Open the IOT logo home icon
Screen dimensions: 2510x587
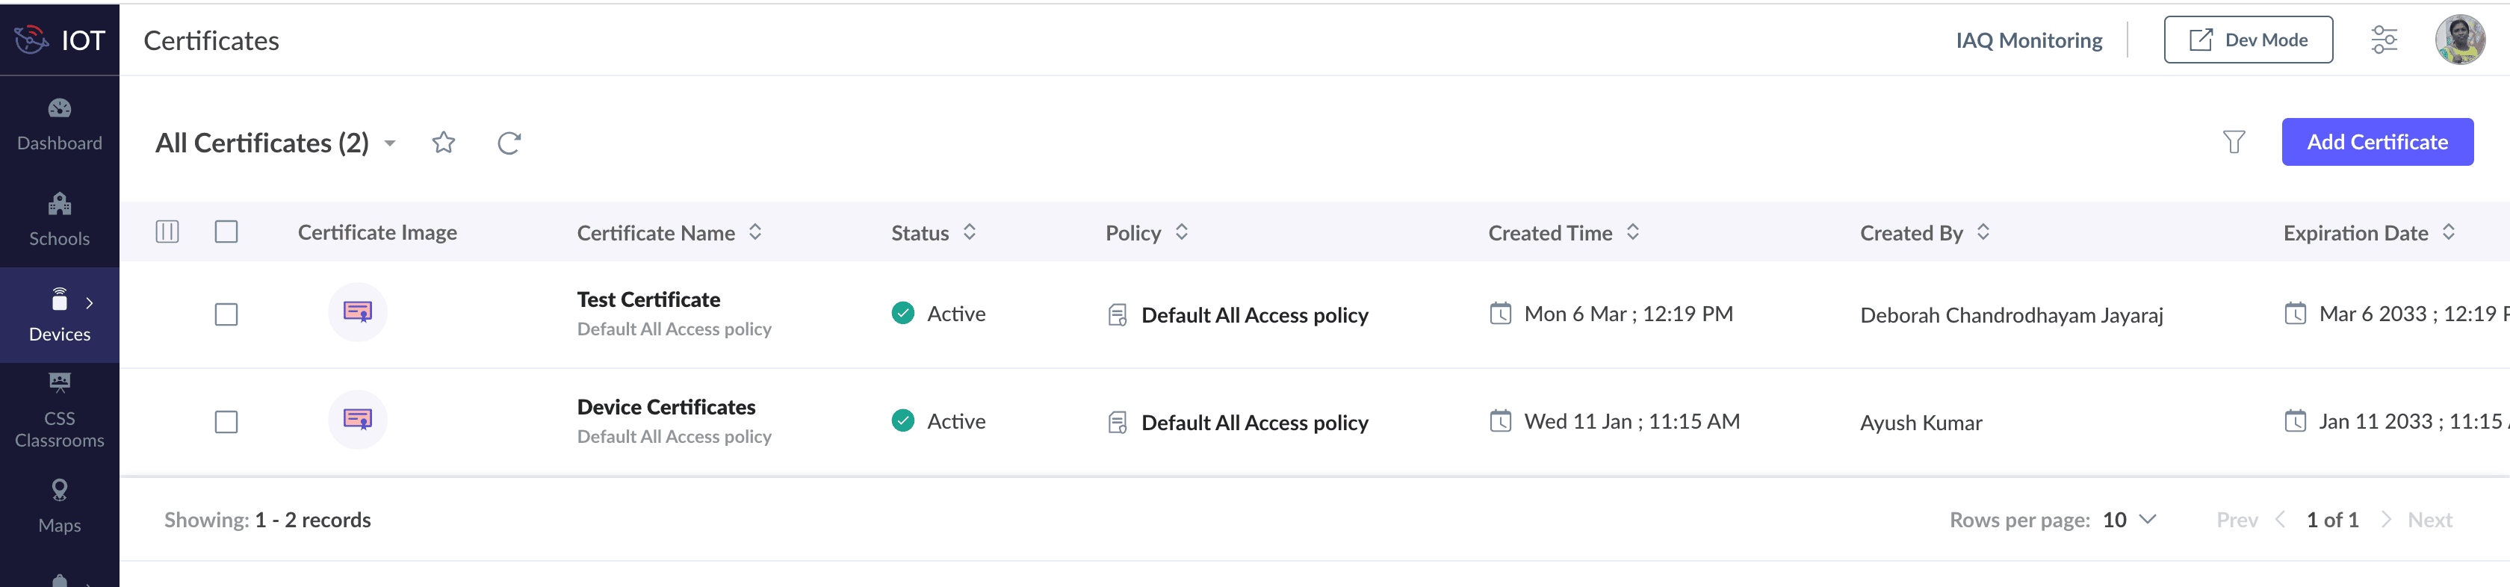(32, 40)
